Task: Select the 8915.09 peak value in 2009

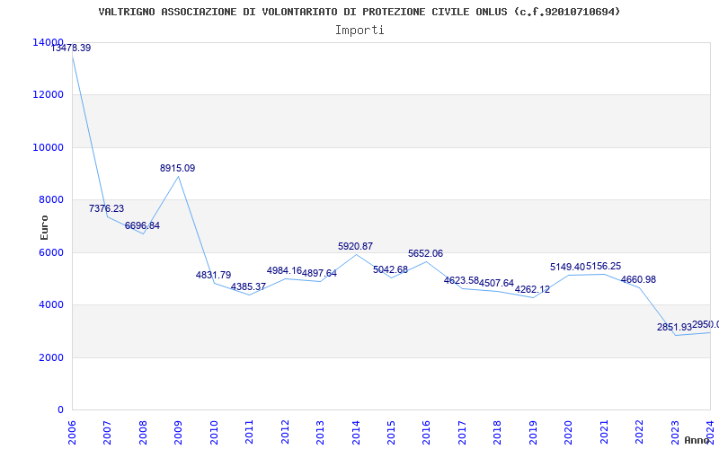Action: coord(177,168)
